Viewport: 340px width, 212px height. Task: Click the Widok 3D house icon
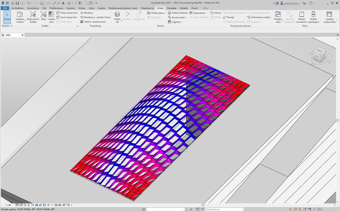point(117,14)
